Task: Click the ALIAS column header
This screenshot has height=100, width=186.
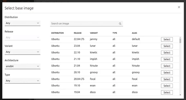Action: [x=134, y=33]
